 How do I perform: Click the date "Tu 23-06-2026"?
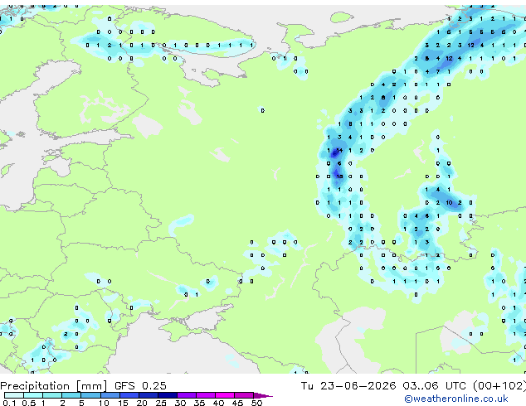(x=348, y=386)
